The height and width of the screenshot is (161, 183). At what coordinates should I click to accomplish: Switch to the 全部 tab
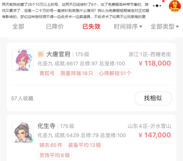click(x=18, y=26)
